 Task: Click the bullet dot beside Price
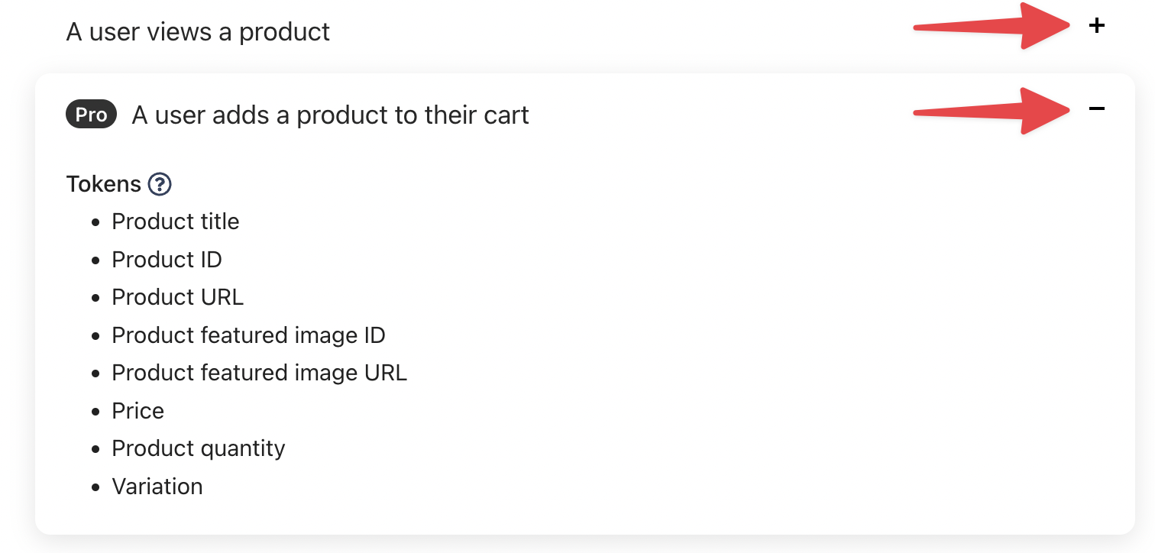click(95, 412)
